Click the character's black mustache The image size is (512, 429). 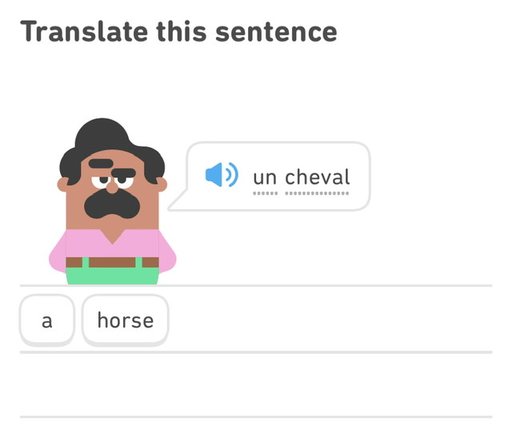(111, 204)
